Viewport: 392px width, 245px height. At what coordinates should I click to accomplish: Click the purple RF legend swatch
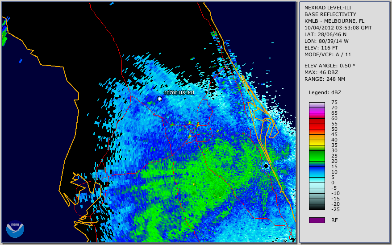coord(317,220)
